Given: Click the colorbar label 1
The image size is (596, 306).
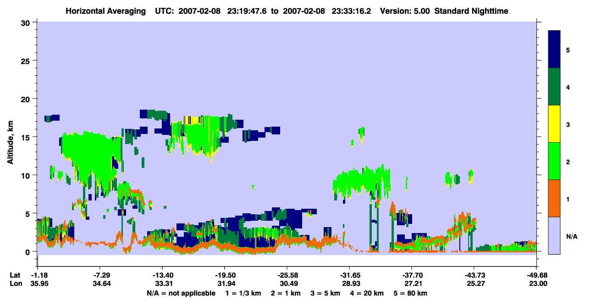Looking at the screenshot, I should (568, 199).
